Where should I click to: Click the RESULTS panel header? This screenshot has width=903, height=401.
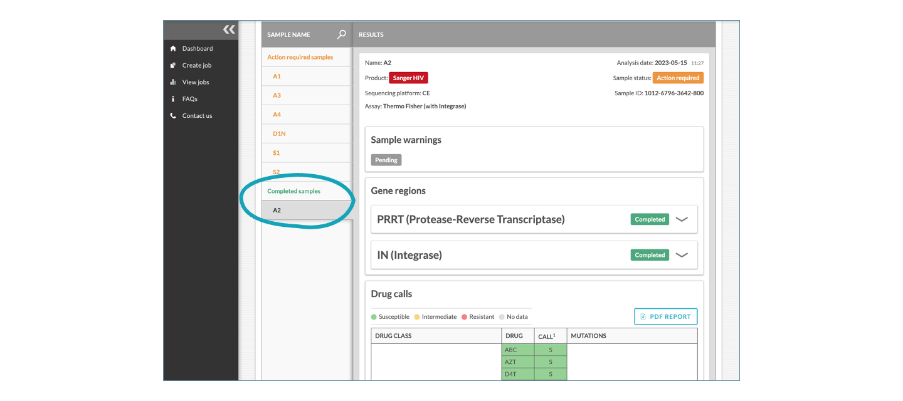(371, 34)
